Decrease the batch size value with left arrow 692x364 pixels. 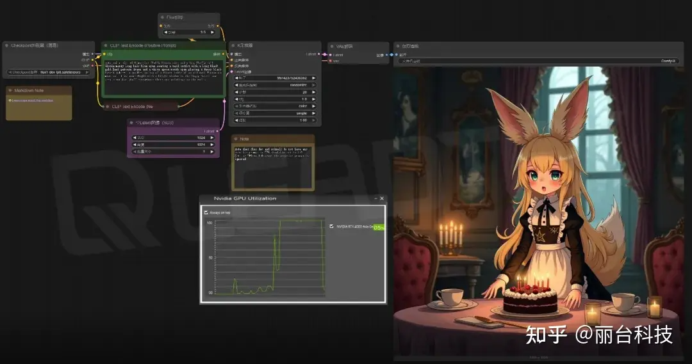coord(135,152)
